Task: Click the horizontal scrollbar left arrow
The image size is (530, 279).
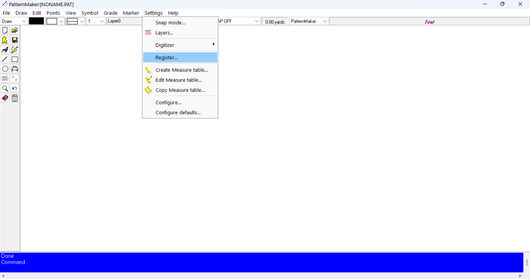Action: coord(3,276)
